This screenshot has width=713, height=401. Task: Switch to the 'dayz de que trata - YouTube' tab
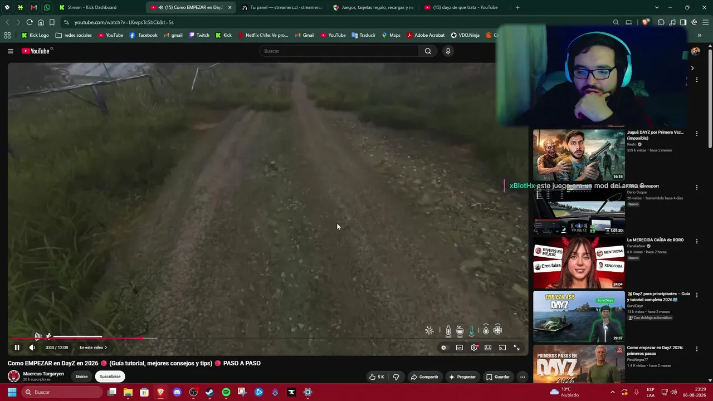[465, 7]
